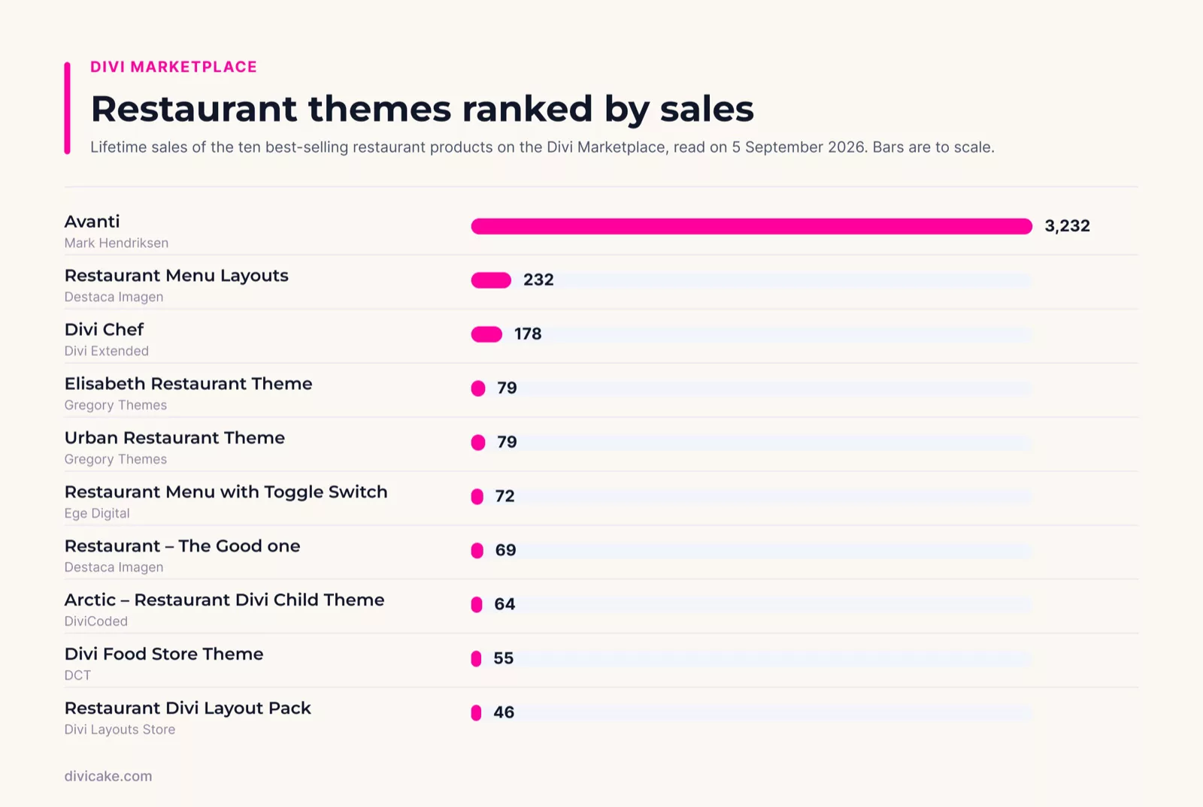Select Divi Food Store Theme title
1203x807 pixels.
click(x=164, y=654)
